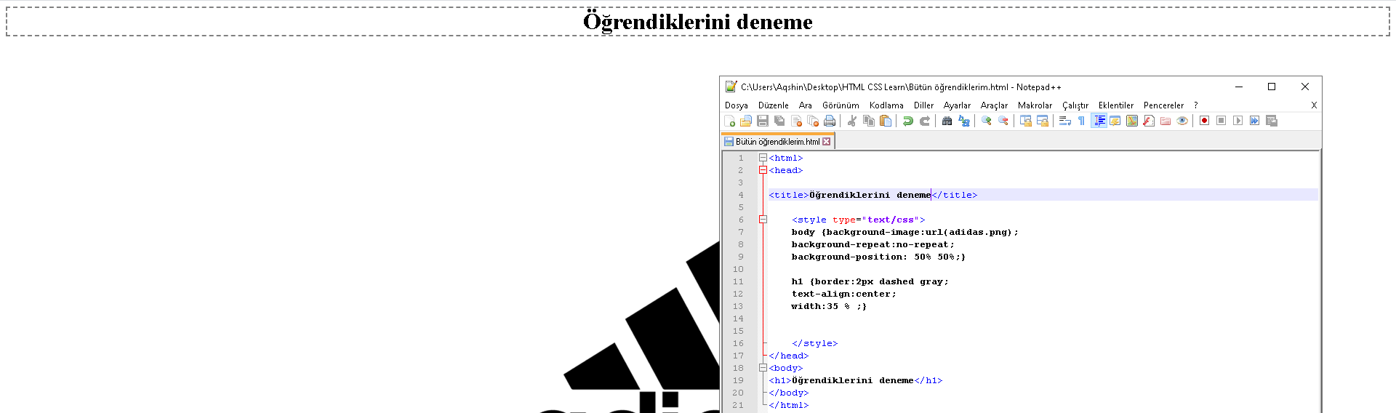Create a new file with the toolbar icon
The image size is (1396, 413).
pos(730,121)
